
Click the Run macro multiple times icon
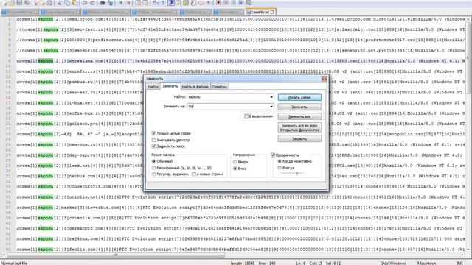[x=241, y=3]
